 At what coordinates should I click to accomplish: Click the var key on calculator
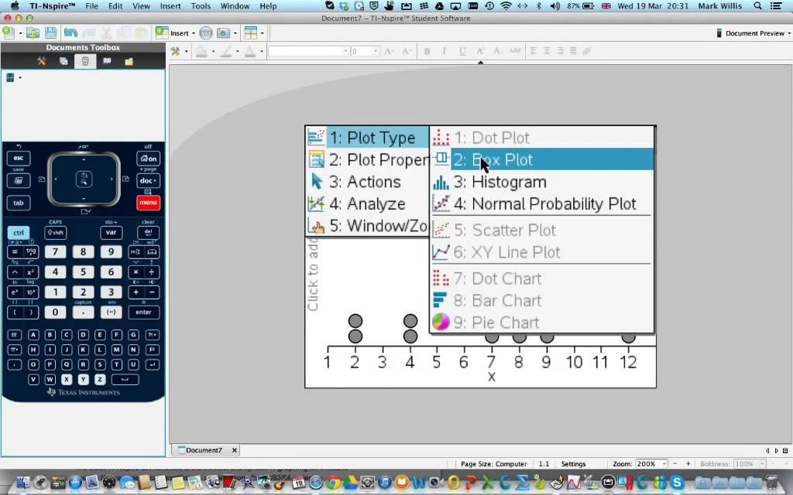click(x=111, y=232)
